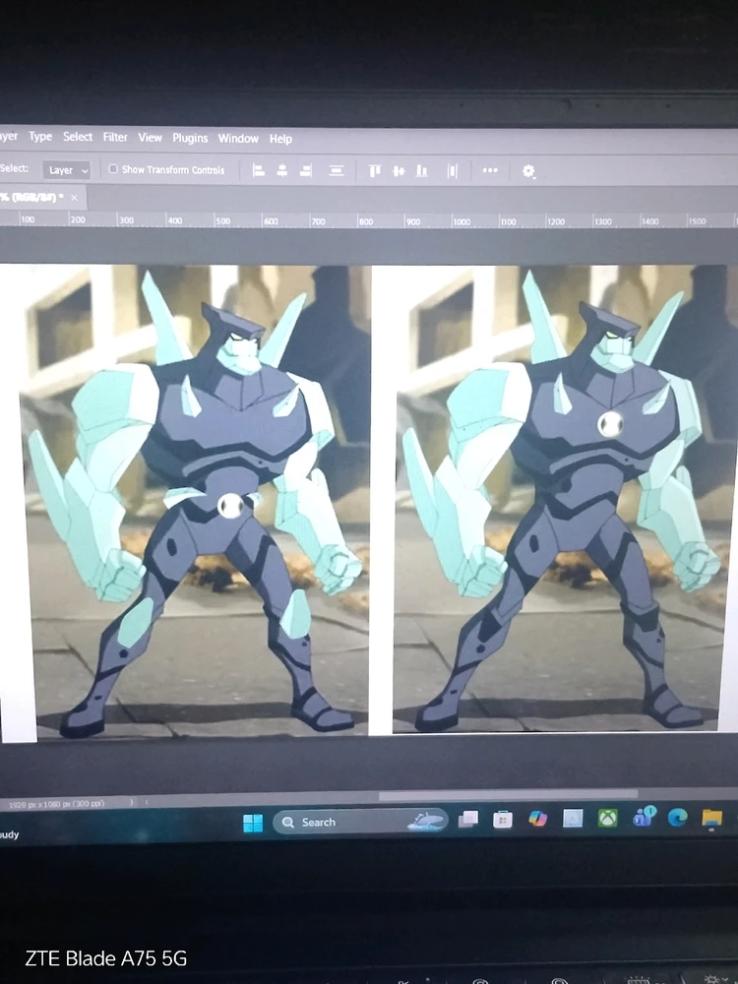Open Copilot from the taskbar
This screenshot has width=738, height=984.
[x=538, y=819]
